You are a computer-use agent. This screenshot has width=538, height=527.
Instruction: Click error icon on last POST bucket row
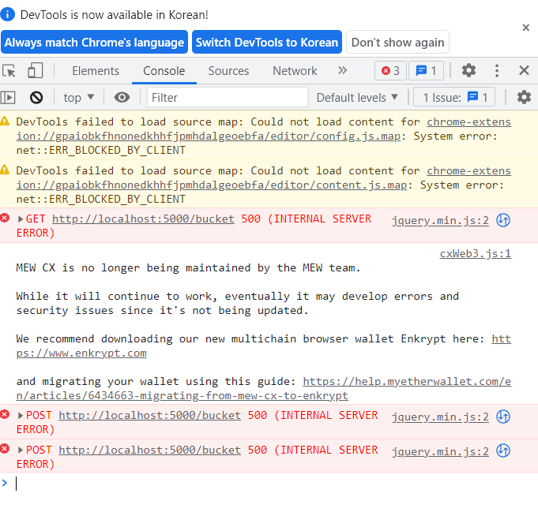tap(5, 449)
